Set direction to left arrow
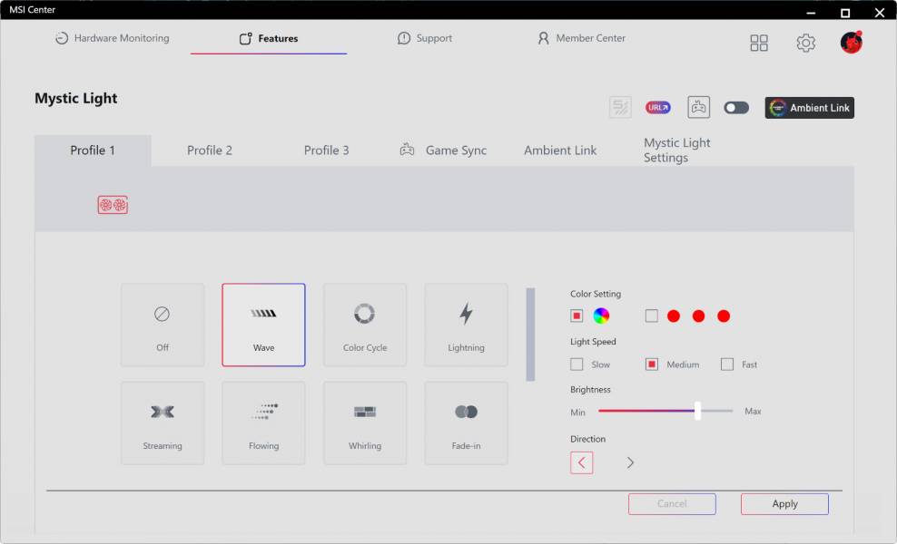Screen dimensions: 897x544 (582, 462)
